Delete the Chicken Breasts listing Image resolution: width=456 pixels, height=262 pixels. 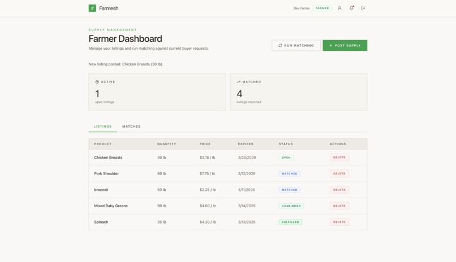[x=339, y=158]
